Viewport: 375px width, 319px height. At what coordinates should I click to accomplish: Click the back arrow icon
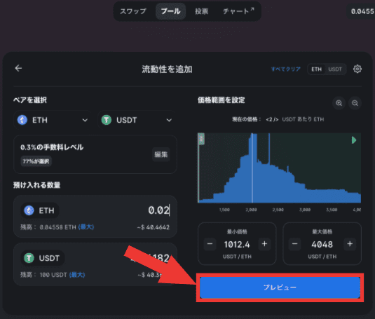[x=18, y=69]
